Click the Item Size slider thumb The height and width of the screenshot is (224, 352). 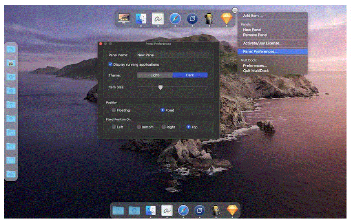(160, 87)
